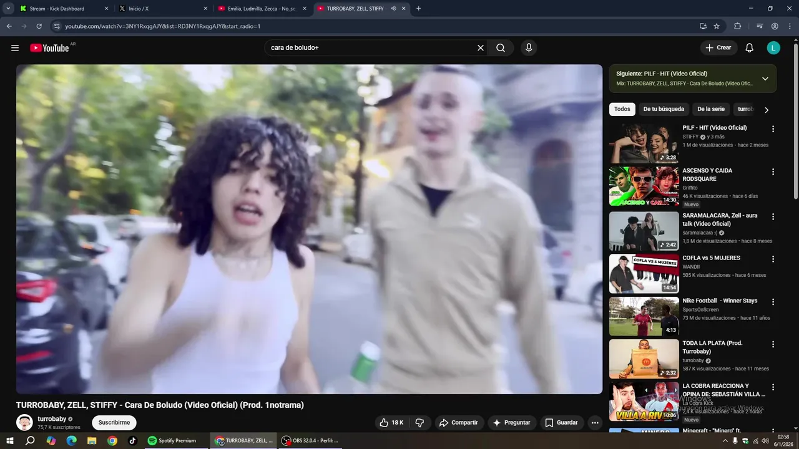Screen dimensions: 799x449
Task: Open options for TODA LA PLATA video
Action: point(773,345)
